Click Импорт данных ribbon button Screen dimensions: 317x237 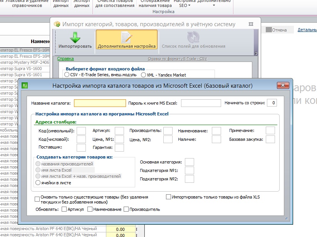(x=61, y=3)
